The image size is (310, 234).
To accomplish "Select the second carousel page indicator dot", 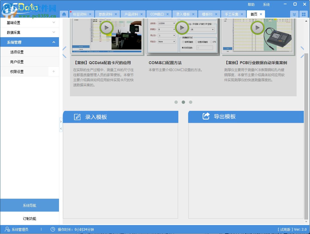I will 183,102.
